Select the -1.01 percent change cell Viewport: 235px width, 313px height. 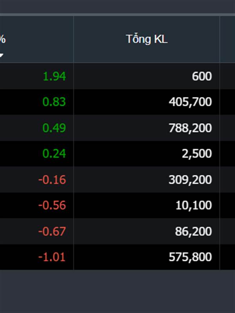(36, 257)
